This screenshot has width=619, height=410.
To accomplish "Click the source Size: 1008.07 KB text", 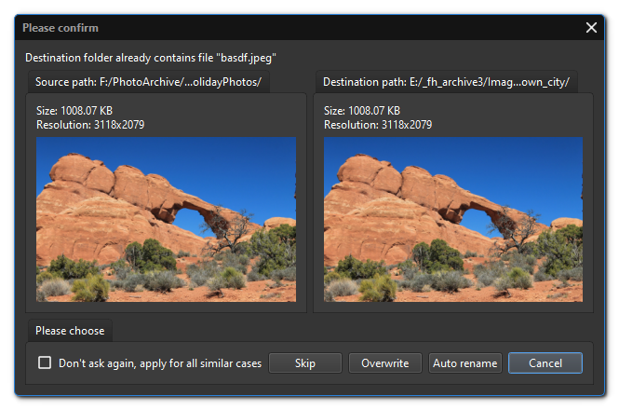I will tap(74, 110).
